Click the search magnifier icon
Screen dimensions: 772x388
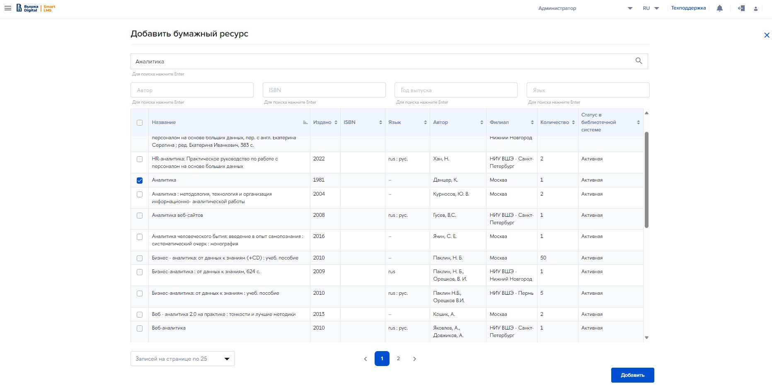[x=639, y=61]
